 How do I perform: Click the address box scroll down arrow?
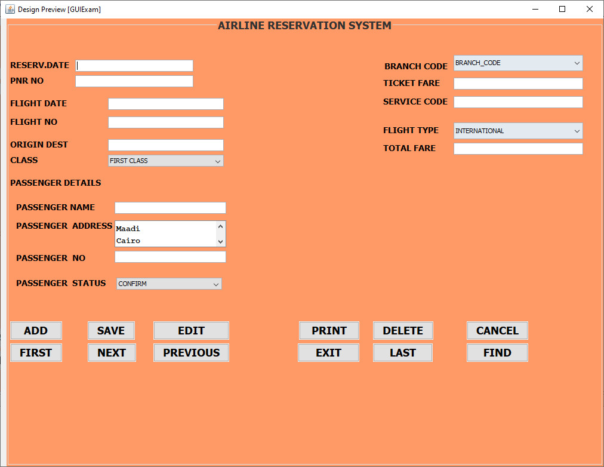(x=220, y=242)
